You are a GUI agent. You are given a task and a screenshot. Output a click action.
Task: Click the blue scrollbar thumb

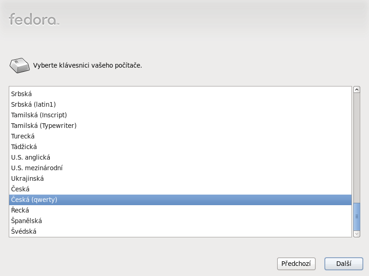[357, 216]
